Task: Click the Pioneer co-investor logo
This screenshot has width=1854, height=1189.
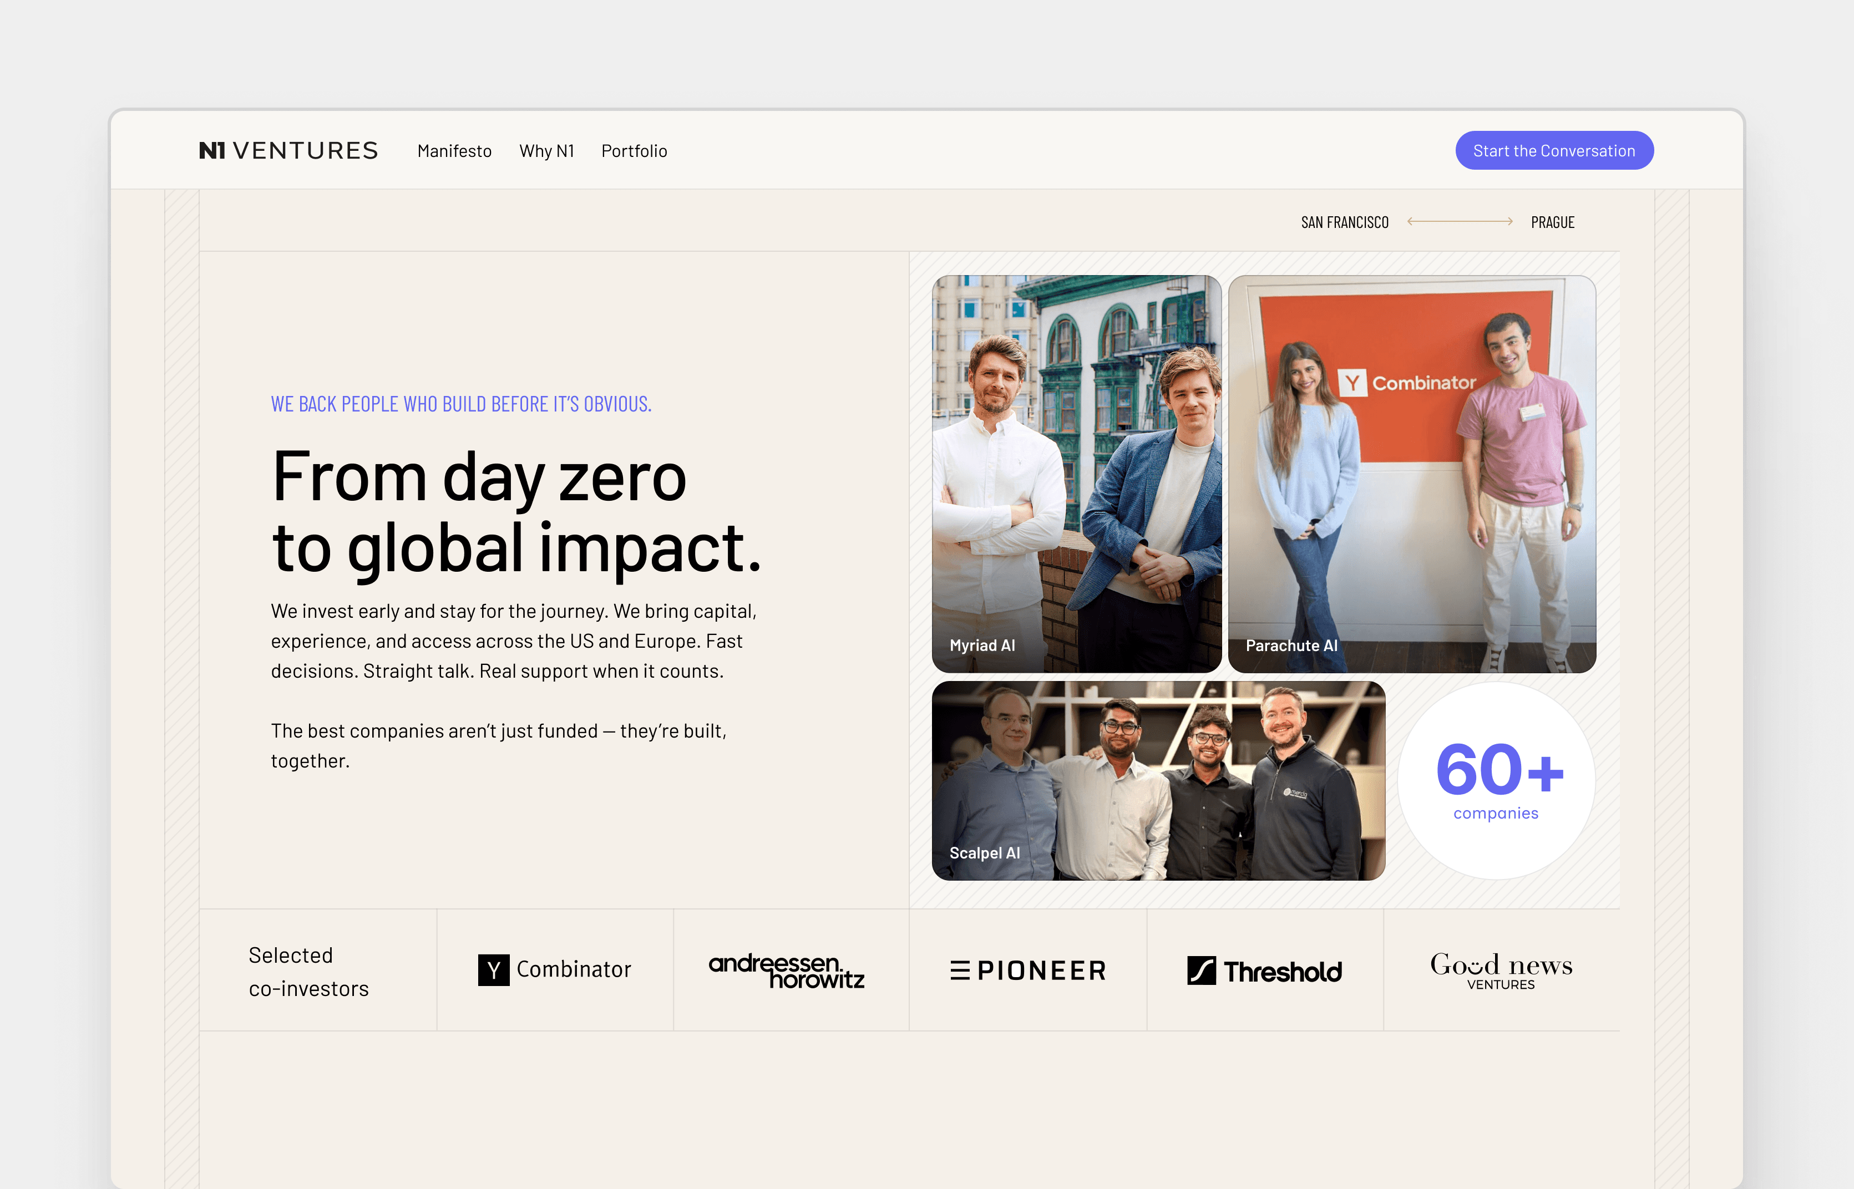Action: pyautogui.click(x=1028, y=970)
